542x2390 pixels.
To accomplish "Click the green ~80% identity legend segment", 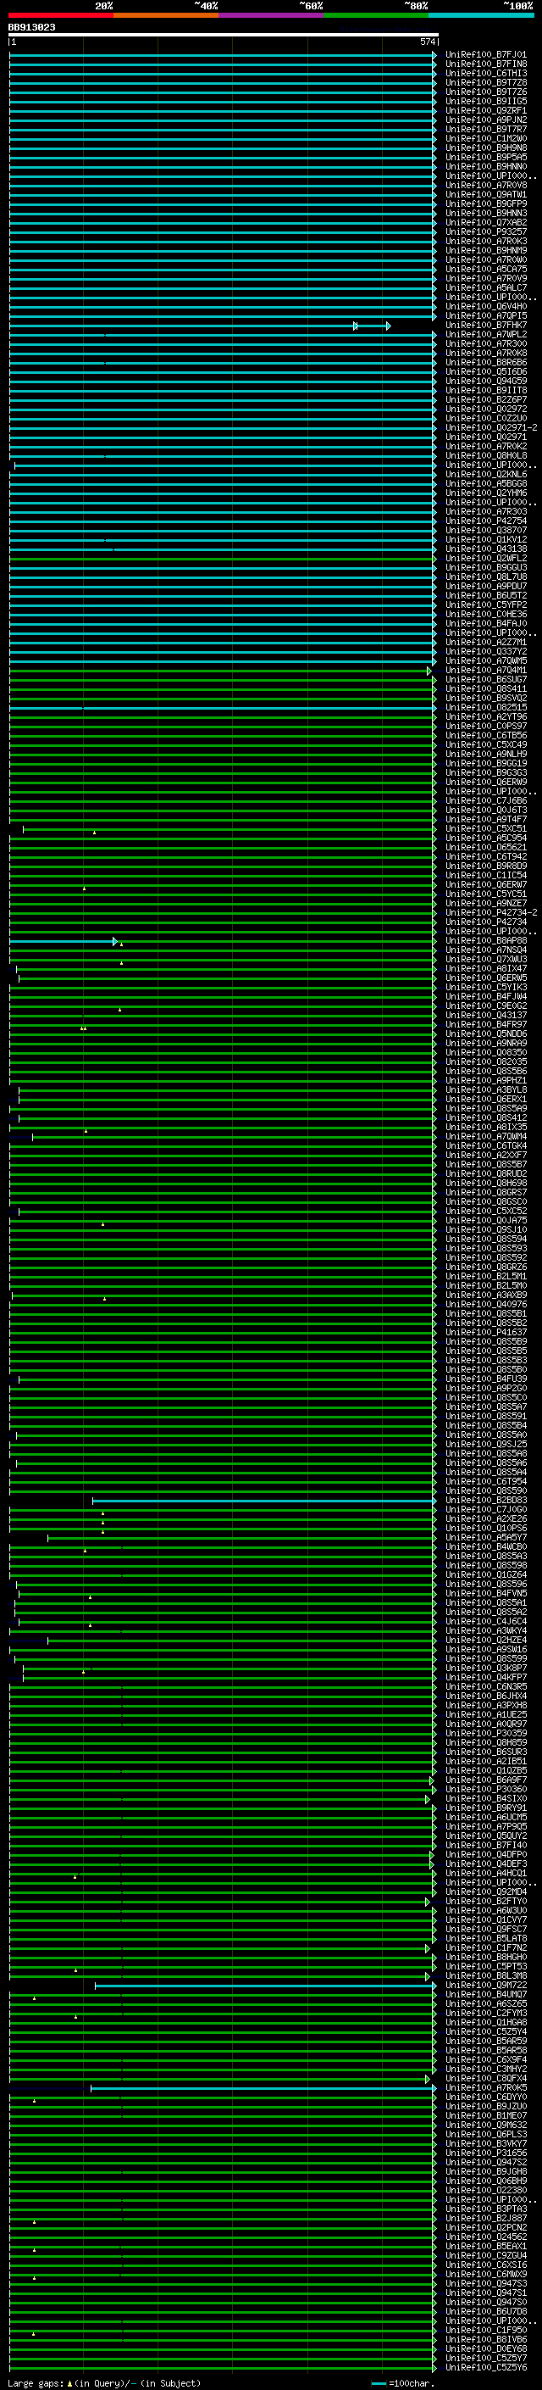I will pyautogui.click(x=376, y=15).
